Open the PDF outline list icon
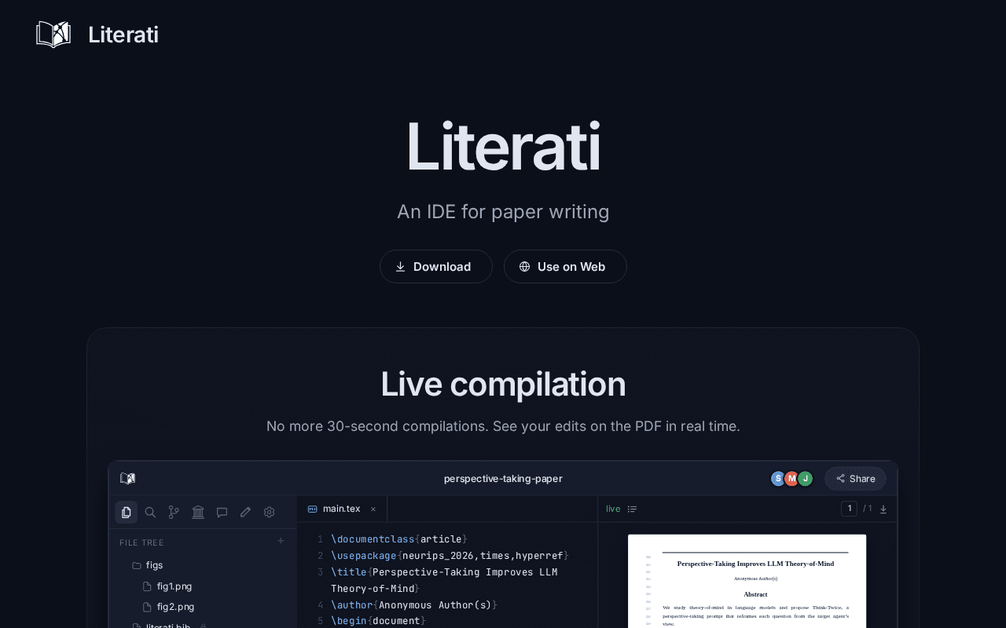 (x=632, y=509)
